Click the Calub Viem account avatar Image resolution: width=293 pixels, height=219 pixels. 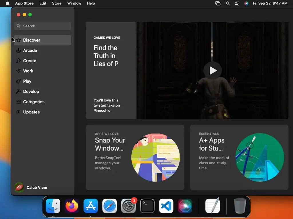click(x=19, y=187)
